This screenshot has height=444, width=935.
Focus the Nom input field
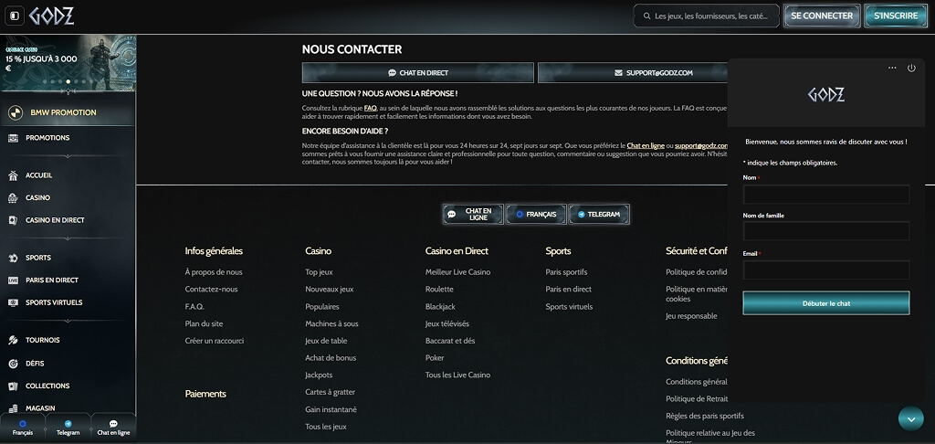[x=825, y=195]
